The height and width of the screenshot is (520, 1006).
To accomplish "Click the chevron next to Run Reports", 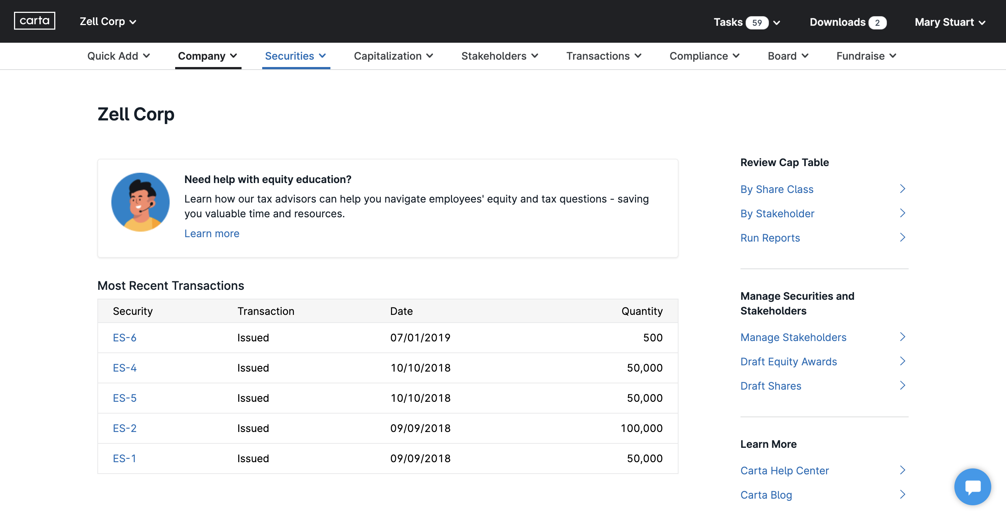I will pyautogui.click(x=902, y=237).
